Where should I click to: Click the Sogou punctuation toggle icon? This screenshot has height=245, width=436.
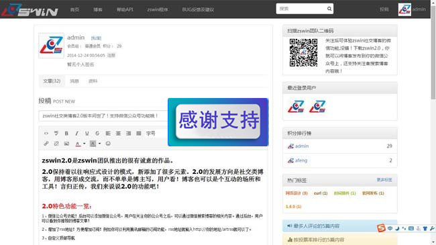point(404,228)
